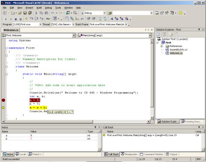The width and height of the screenshot is (206, 162).
Task: Click the Find combo box input field
Action: 132,13
